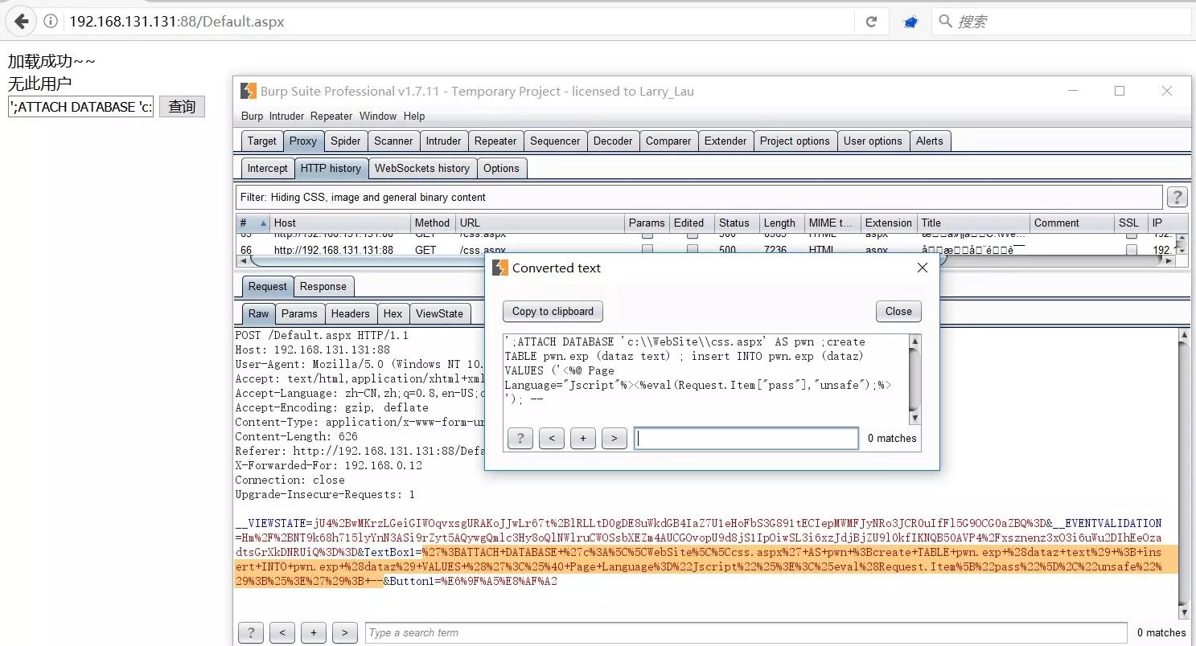Show the request Headers view tab
This screenshot has height=646, width=1196.
(351, 313)
